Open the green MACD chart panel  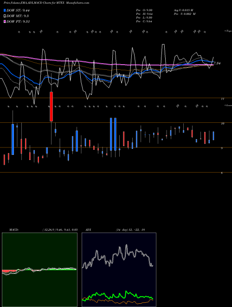click(39, 270)
